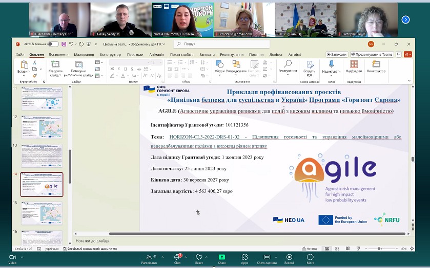
Task: Switch to the Малювання ribbon tab
Action: coord(84,55)
